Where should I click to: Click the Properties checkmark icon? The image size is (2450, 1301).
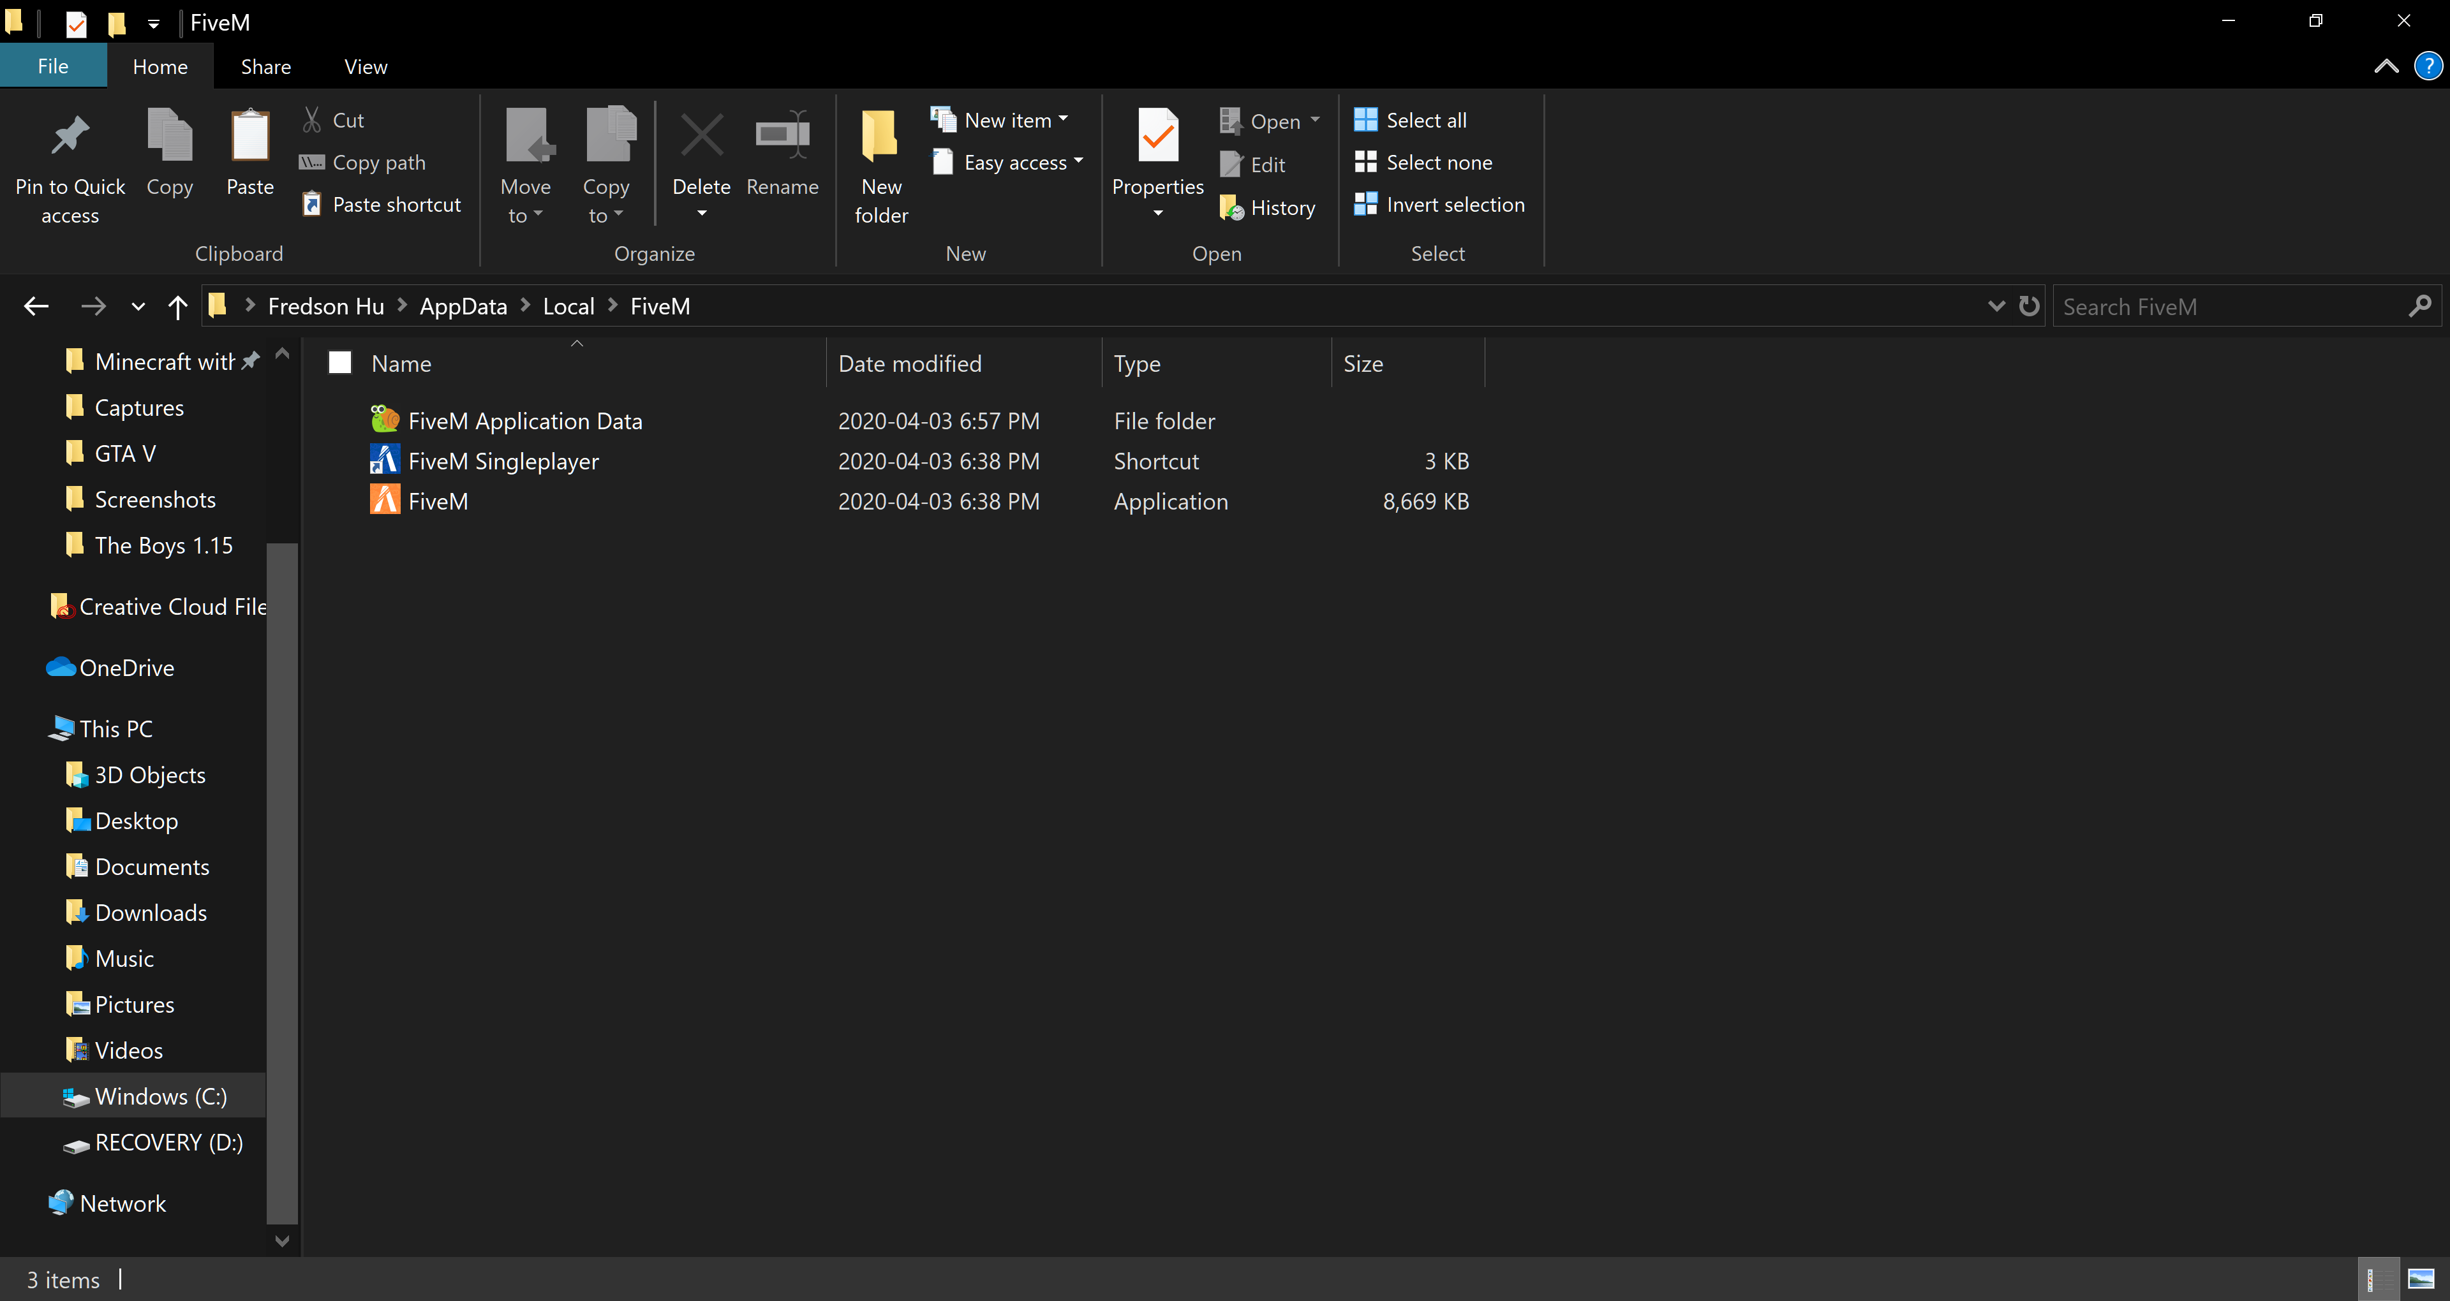[1157, 135]
